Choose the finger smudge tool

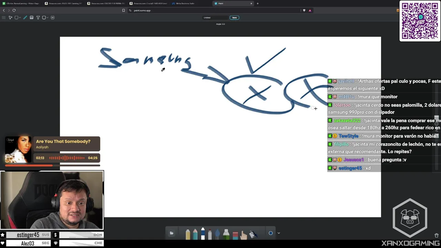(x=244, y=235)
